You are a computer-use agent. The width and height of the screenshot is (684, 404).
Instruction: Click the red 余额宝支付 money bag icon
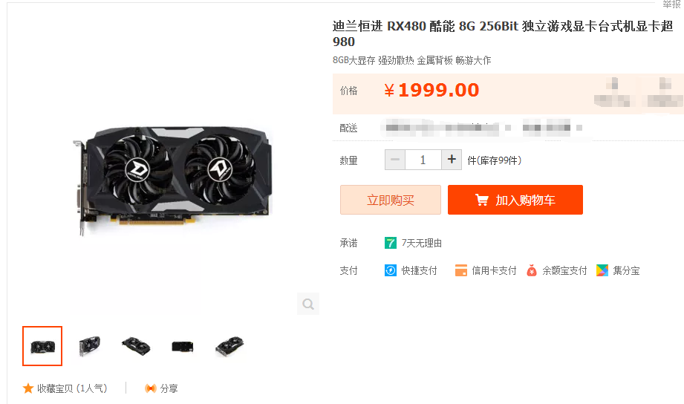tap(531, 270)
